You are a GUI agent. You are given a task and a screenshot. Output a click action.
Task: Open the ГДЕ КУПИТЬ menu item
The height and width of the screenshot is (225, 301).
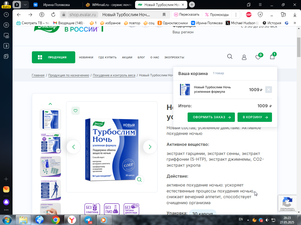pyautogui.click(x=107, y=57)
